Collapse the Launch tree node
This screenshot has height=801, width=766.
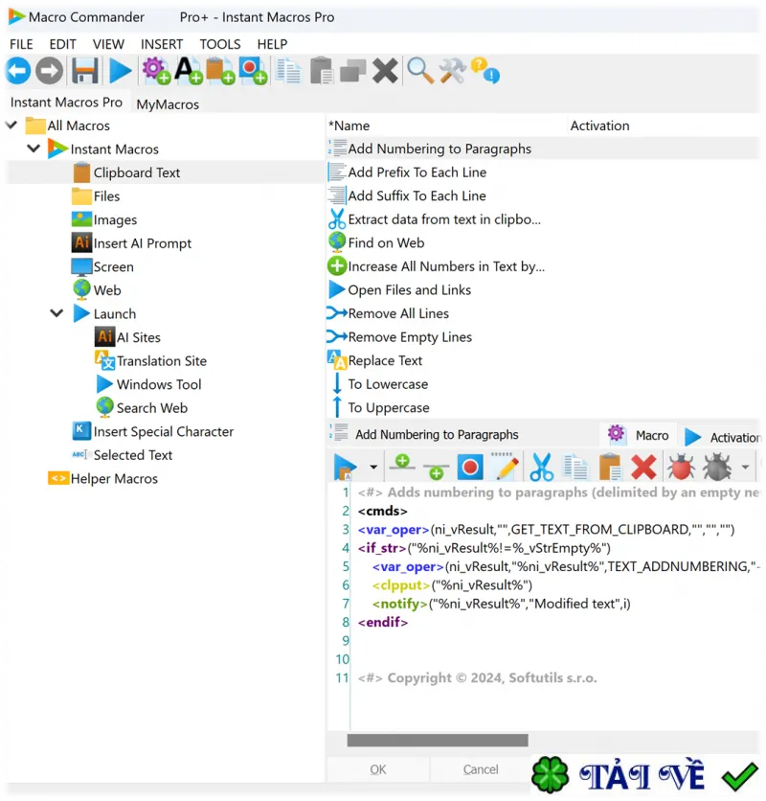[x=56, y=313]
